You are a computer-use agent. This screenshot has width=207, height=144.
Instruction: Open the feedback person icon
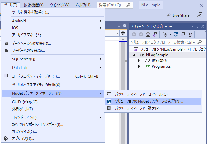click(199, 15)
